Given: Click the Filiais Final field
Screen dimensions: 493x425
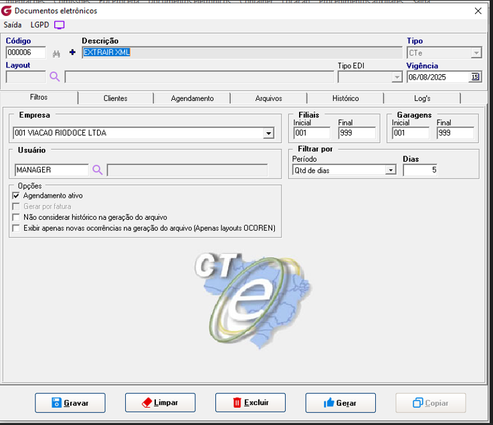Looking at the screenshot, I should coord(357,133).
